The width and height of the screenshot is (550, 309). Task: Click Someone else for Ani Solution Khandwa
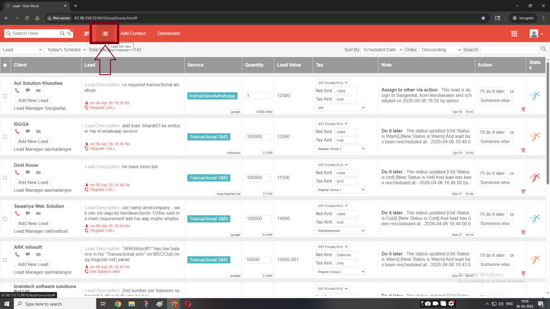point(495,100)
